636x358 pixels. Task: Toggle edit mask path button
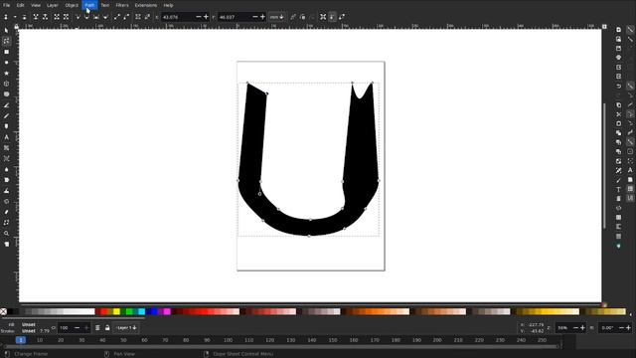[x=302, y=17]
